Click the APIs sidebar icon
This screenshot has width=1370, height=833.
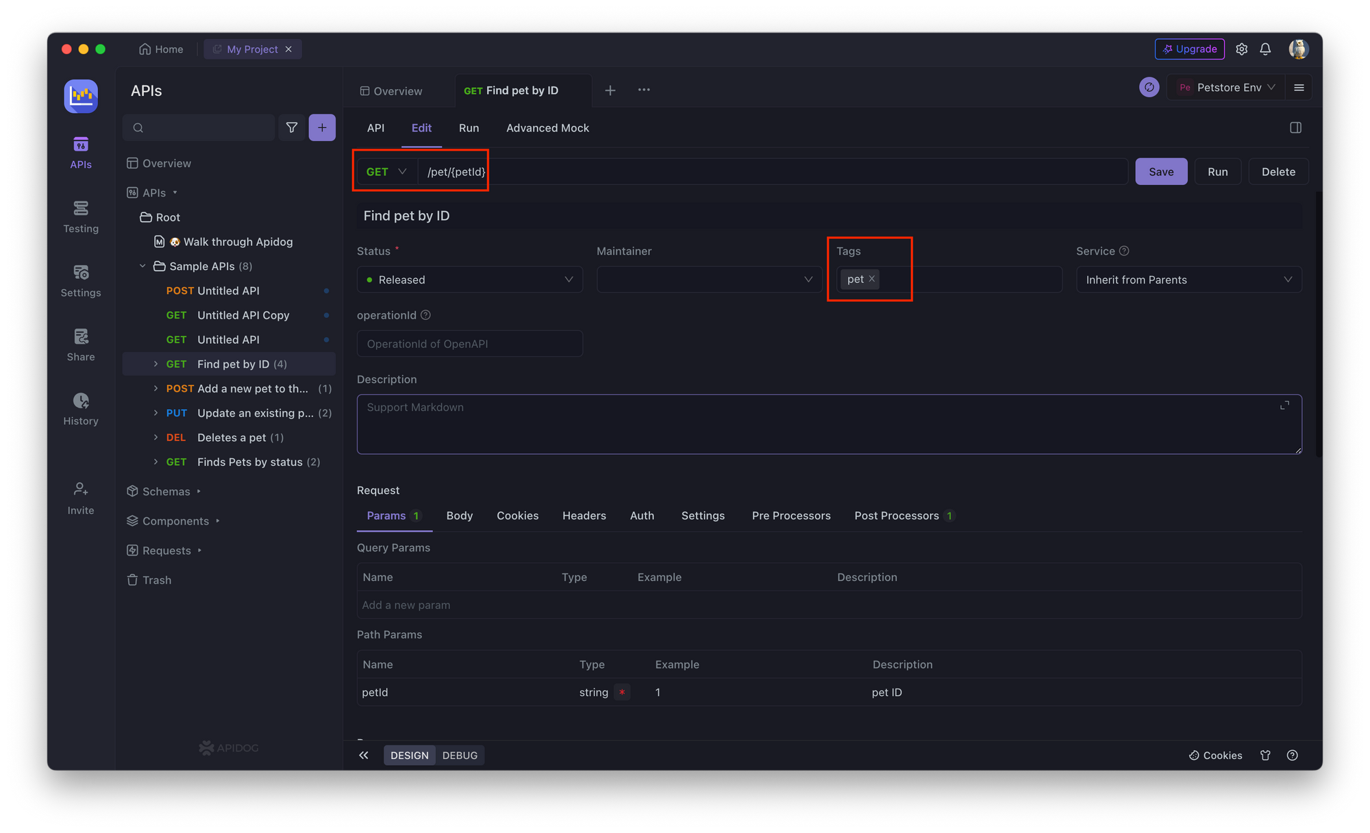(82, 151)
